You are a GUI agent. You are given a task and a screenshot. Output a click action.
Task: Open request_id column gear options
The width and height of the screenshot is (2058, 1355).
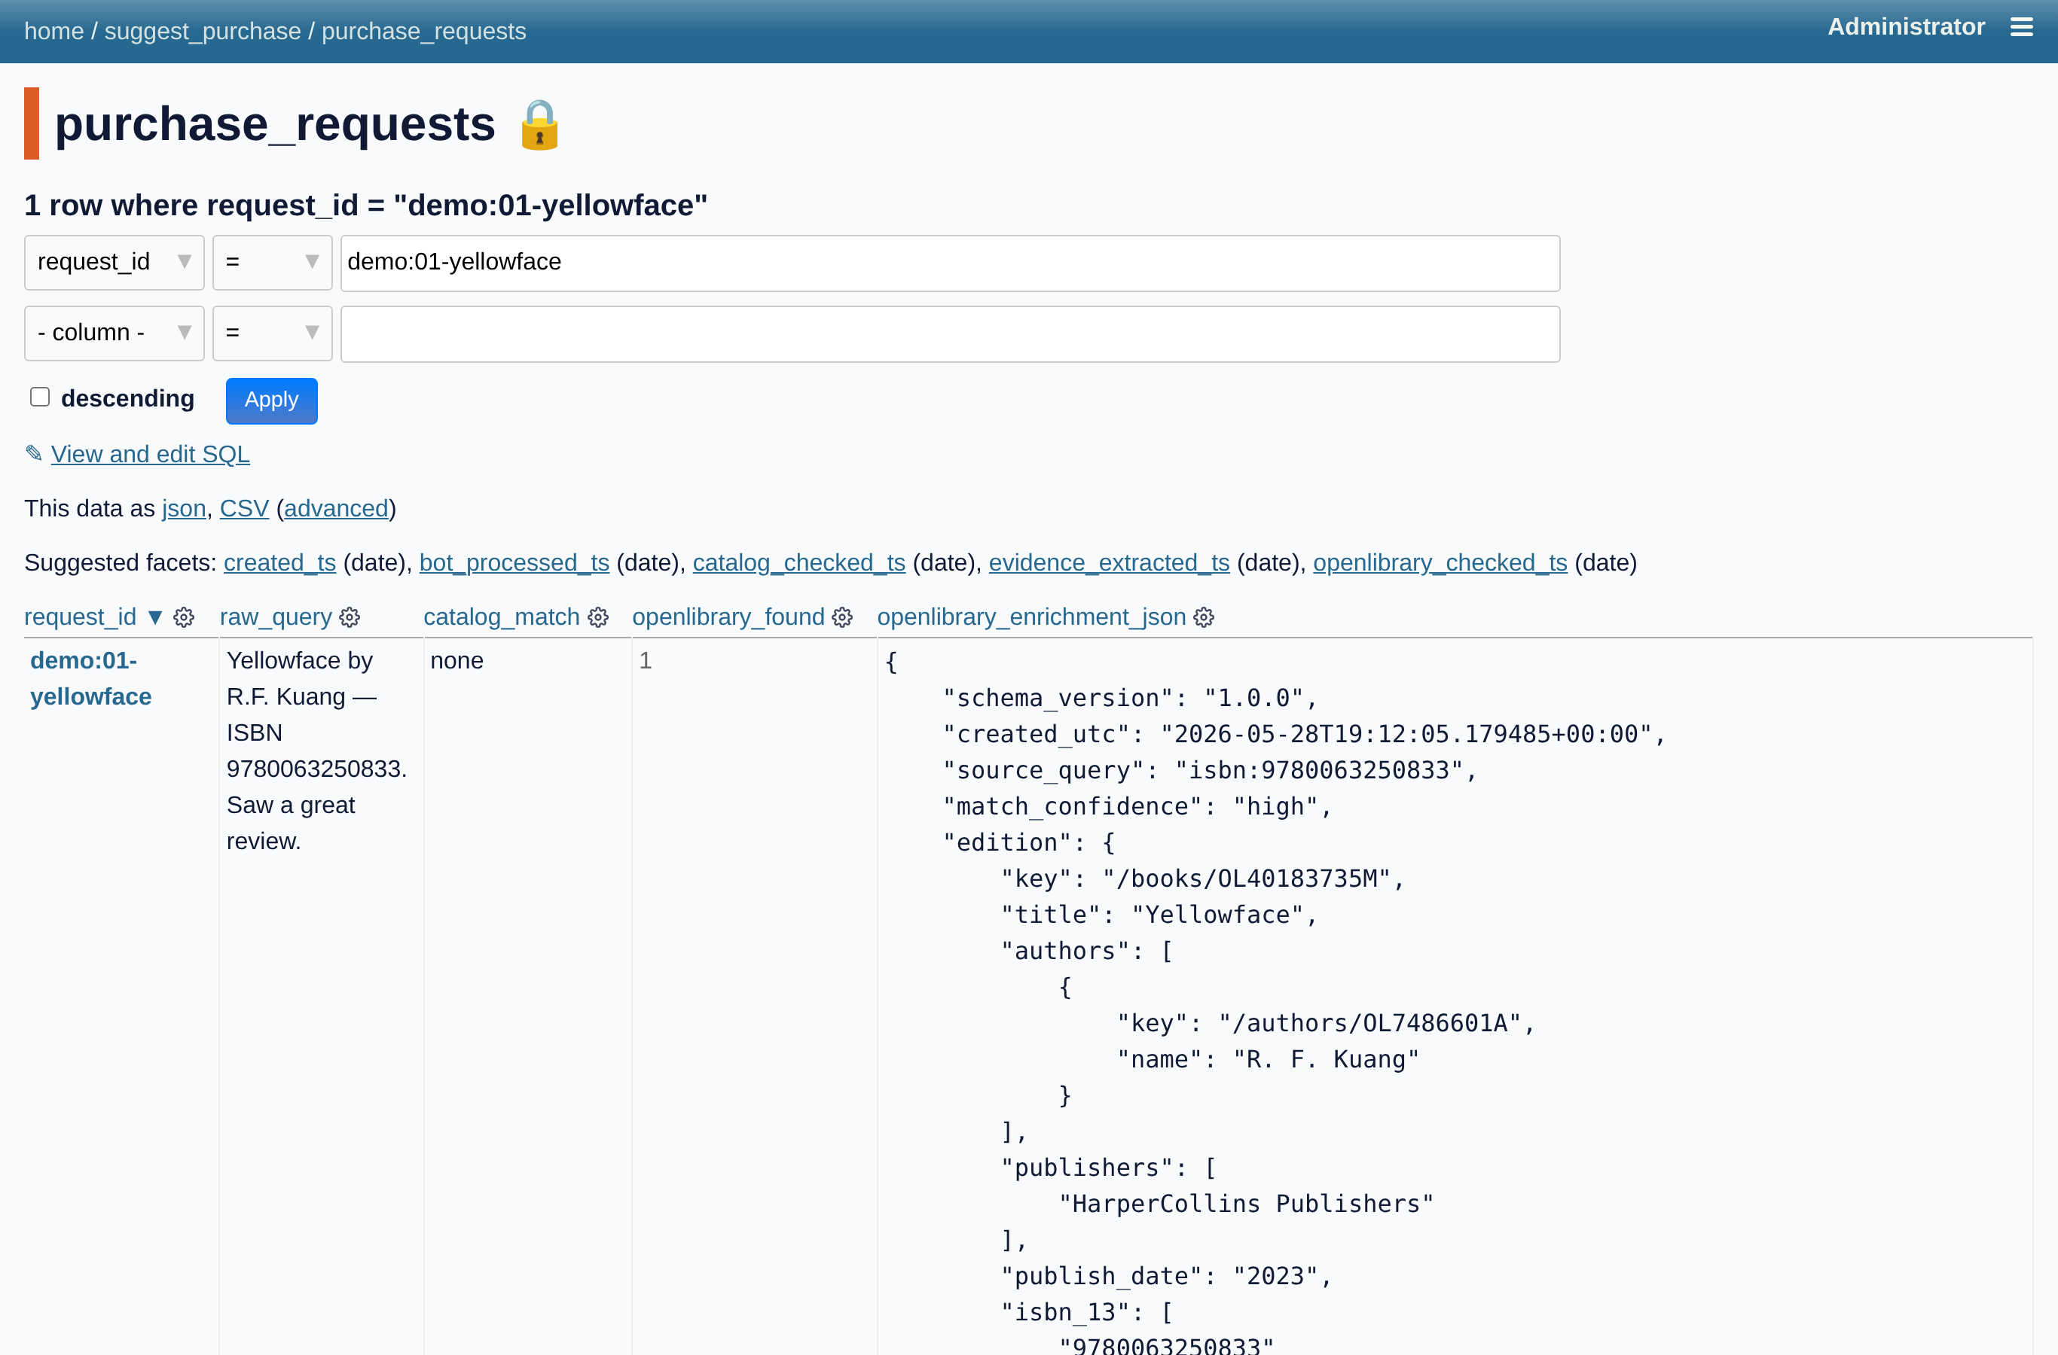point(183,617)
